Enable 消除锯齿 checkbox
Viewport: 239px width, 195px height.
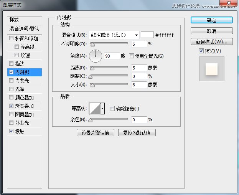click(x=112, y=109)
